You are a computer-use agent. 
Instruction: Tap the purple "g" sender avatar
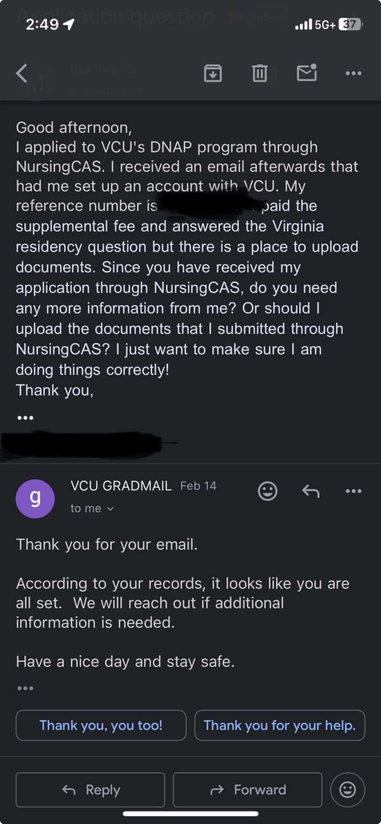(35, 499)
